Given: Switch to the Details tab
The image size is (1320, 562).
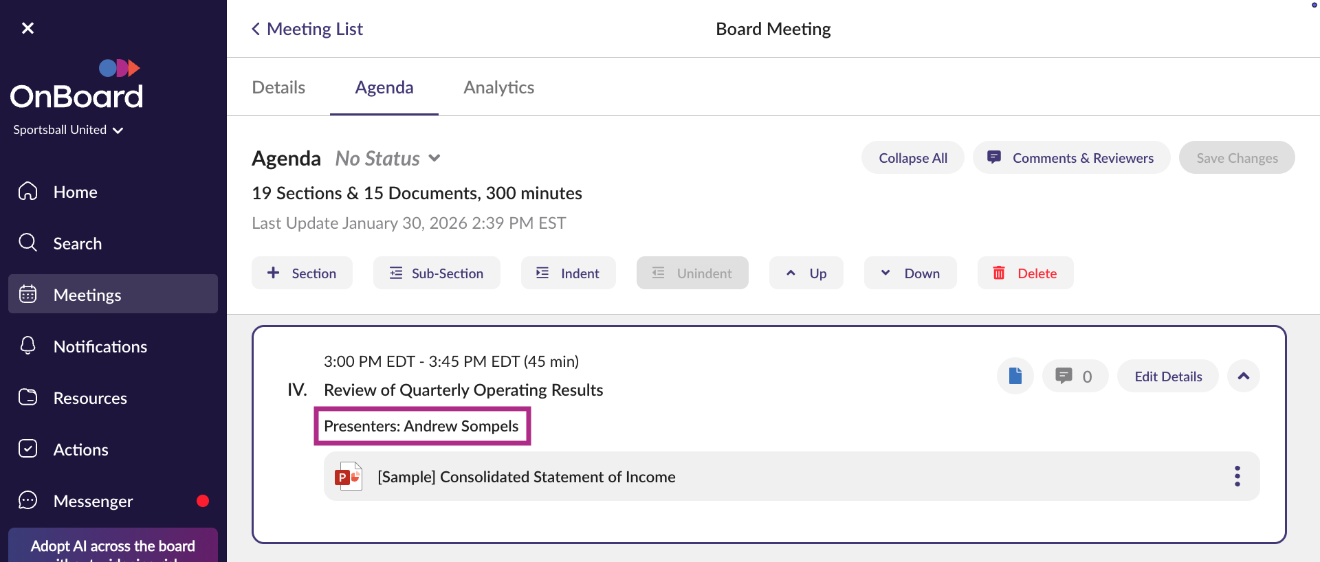Looking at the screenshot, I should (x=278, y=87).
